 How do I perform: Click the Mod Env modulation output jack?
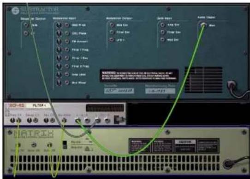(112, 25)
